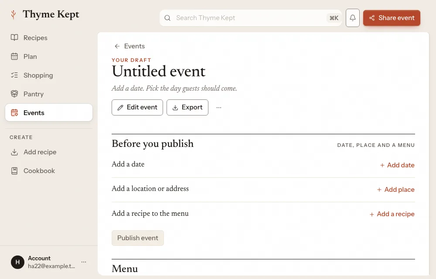Click the Recipes book icon
The height and width of the screenshot is (279, 436).
[14, 37]
